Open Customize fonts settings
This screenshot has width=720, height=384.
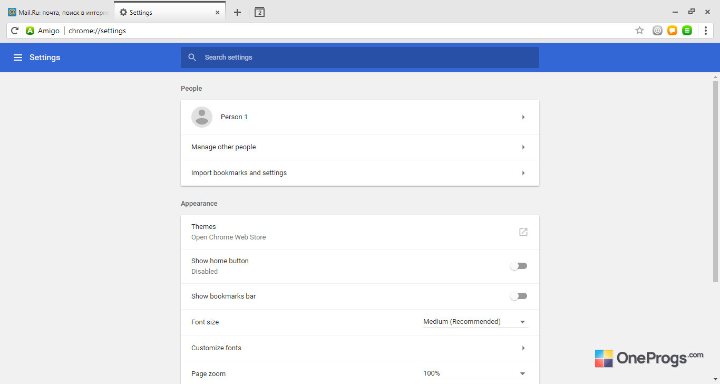tap(360, 348)
